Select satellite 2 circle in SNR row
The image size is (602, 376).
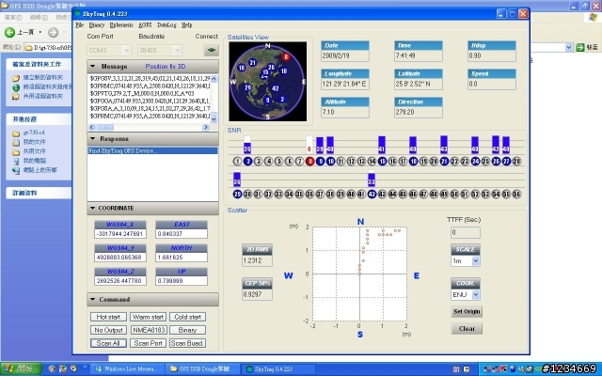(247, 162)
